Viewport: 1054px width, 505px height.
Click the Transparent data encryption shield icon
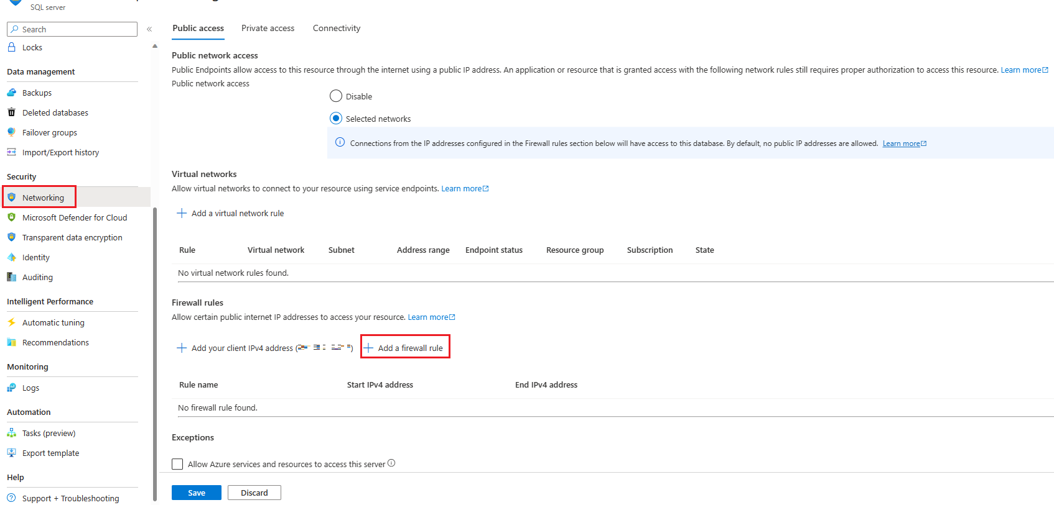11,237
